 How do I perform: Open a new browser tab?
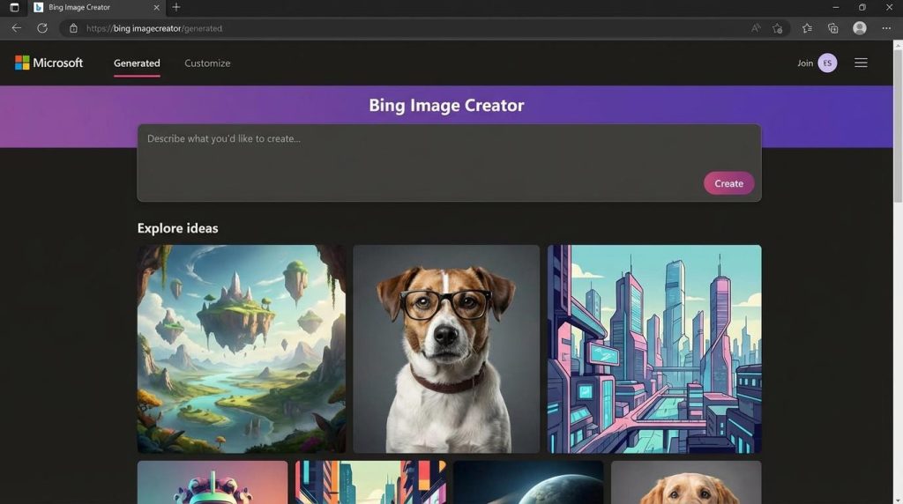point(176,7)
